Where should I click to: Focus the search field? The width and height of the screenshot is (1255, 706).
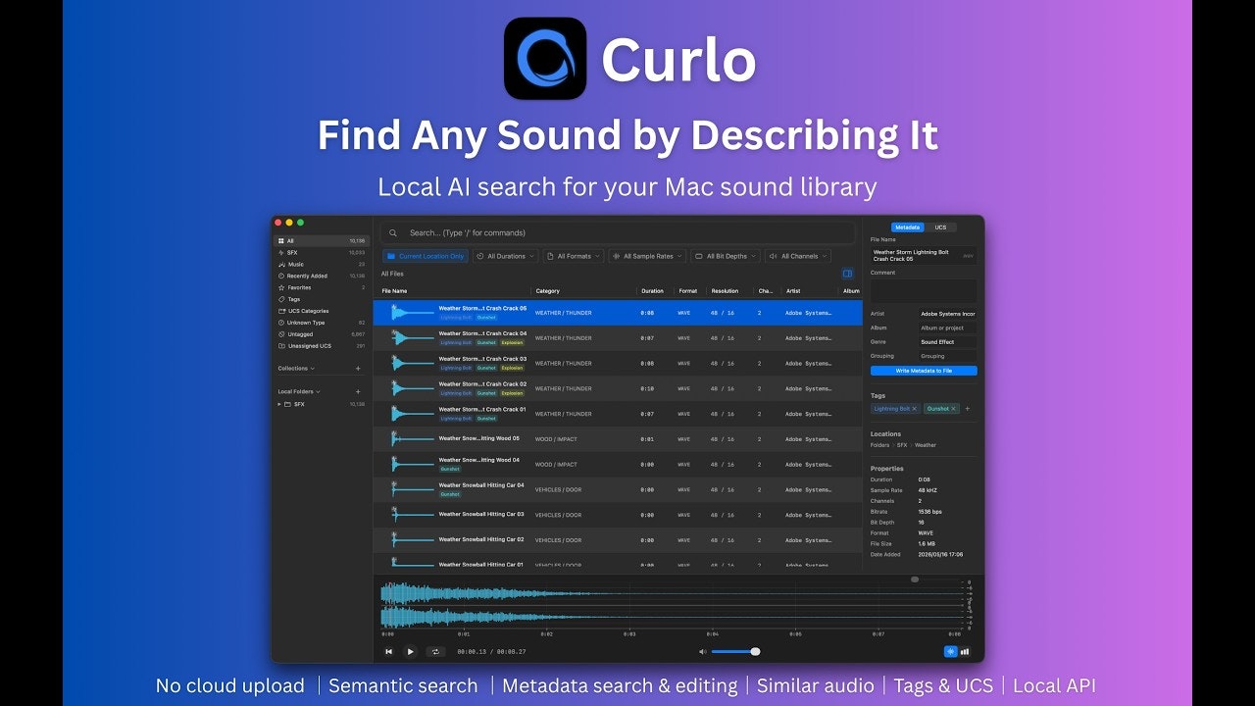(x=618, y=233)
